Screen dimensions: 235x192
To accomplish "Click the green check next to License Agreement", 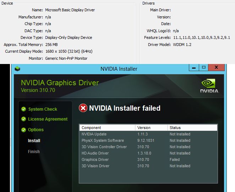I will (23, 119).
